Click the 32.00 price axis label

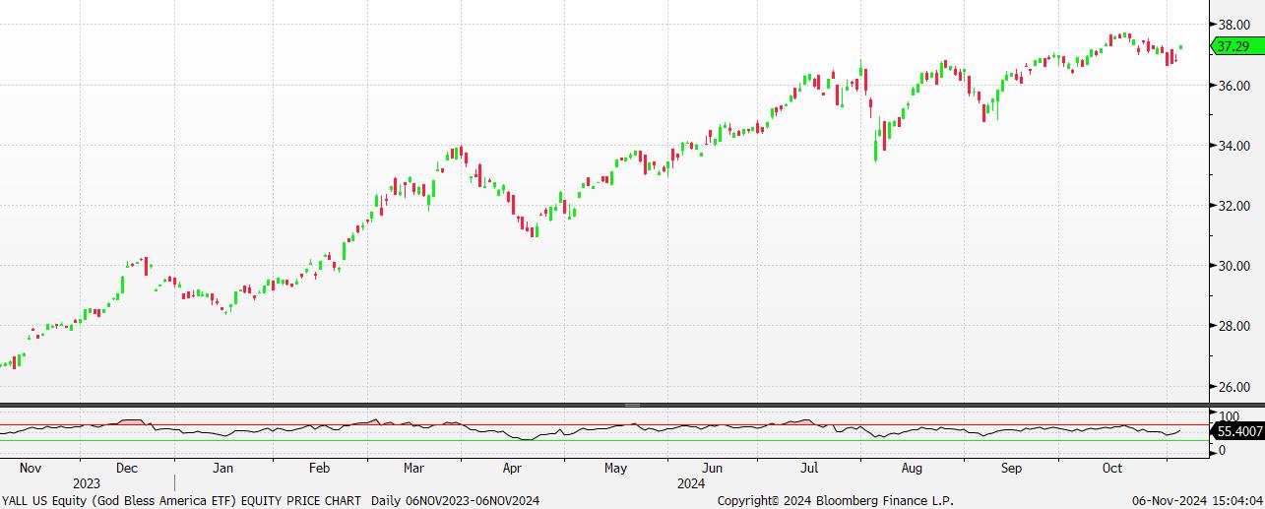click(1233, 206)
